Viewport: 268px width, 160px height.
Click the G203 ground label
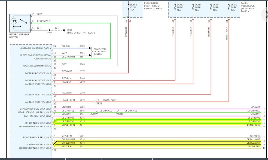point(69,30)
